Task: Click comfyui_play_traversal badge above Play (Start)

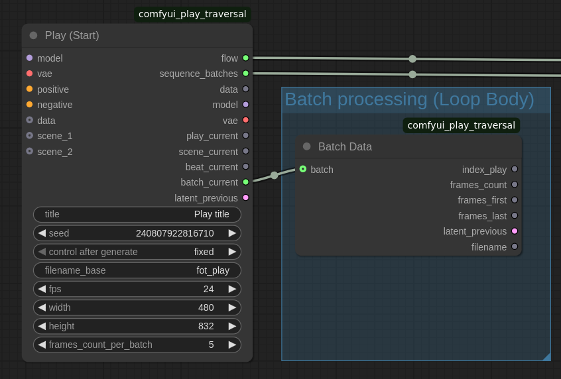Action: [192, 14]
